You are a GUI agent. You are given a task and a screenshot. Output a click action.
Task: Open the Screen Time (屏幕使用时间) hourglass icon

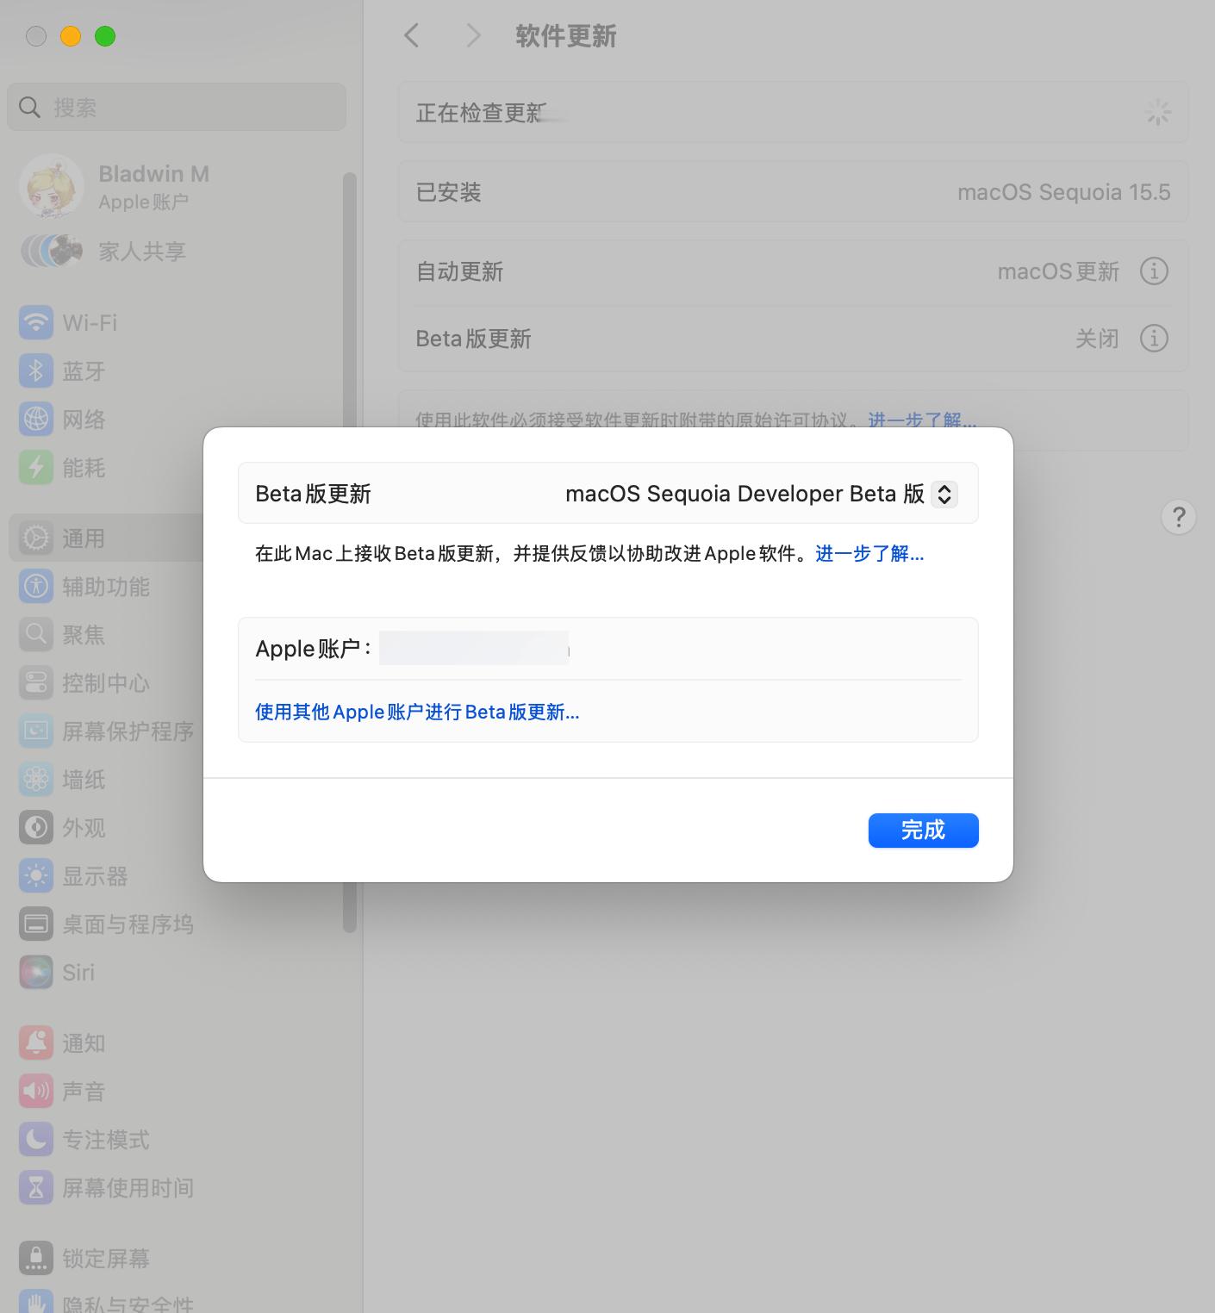35,1188
